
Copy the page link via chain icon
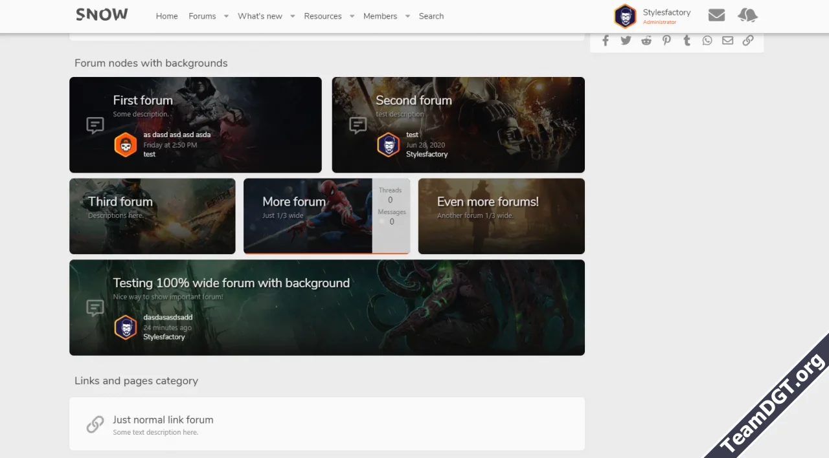[x=748, y=41]
